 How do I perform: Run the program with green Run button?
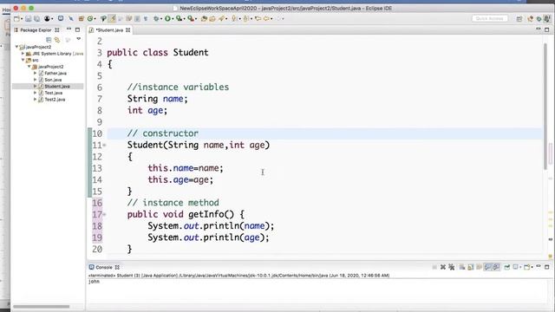coord(167,18)
